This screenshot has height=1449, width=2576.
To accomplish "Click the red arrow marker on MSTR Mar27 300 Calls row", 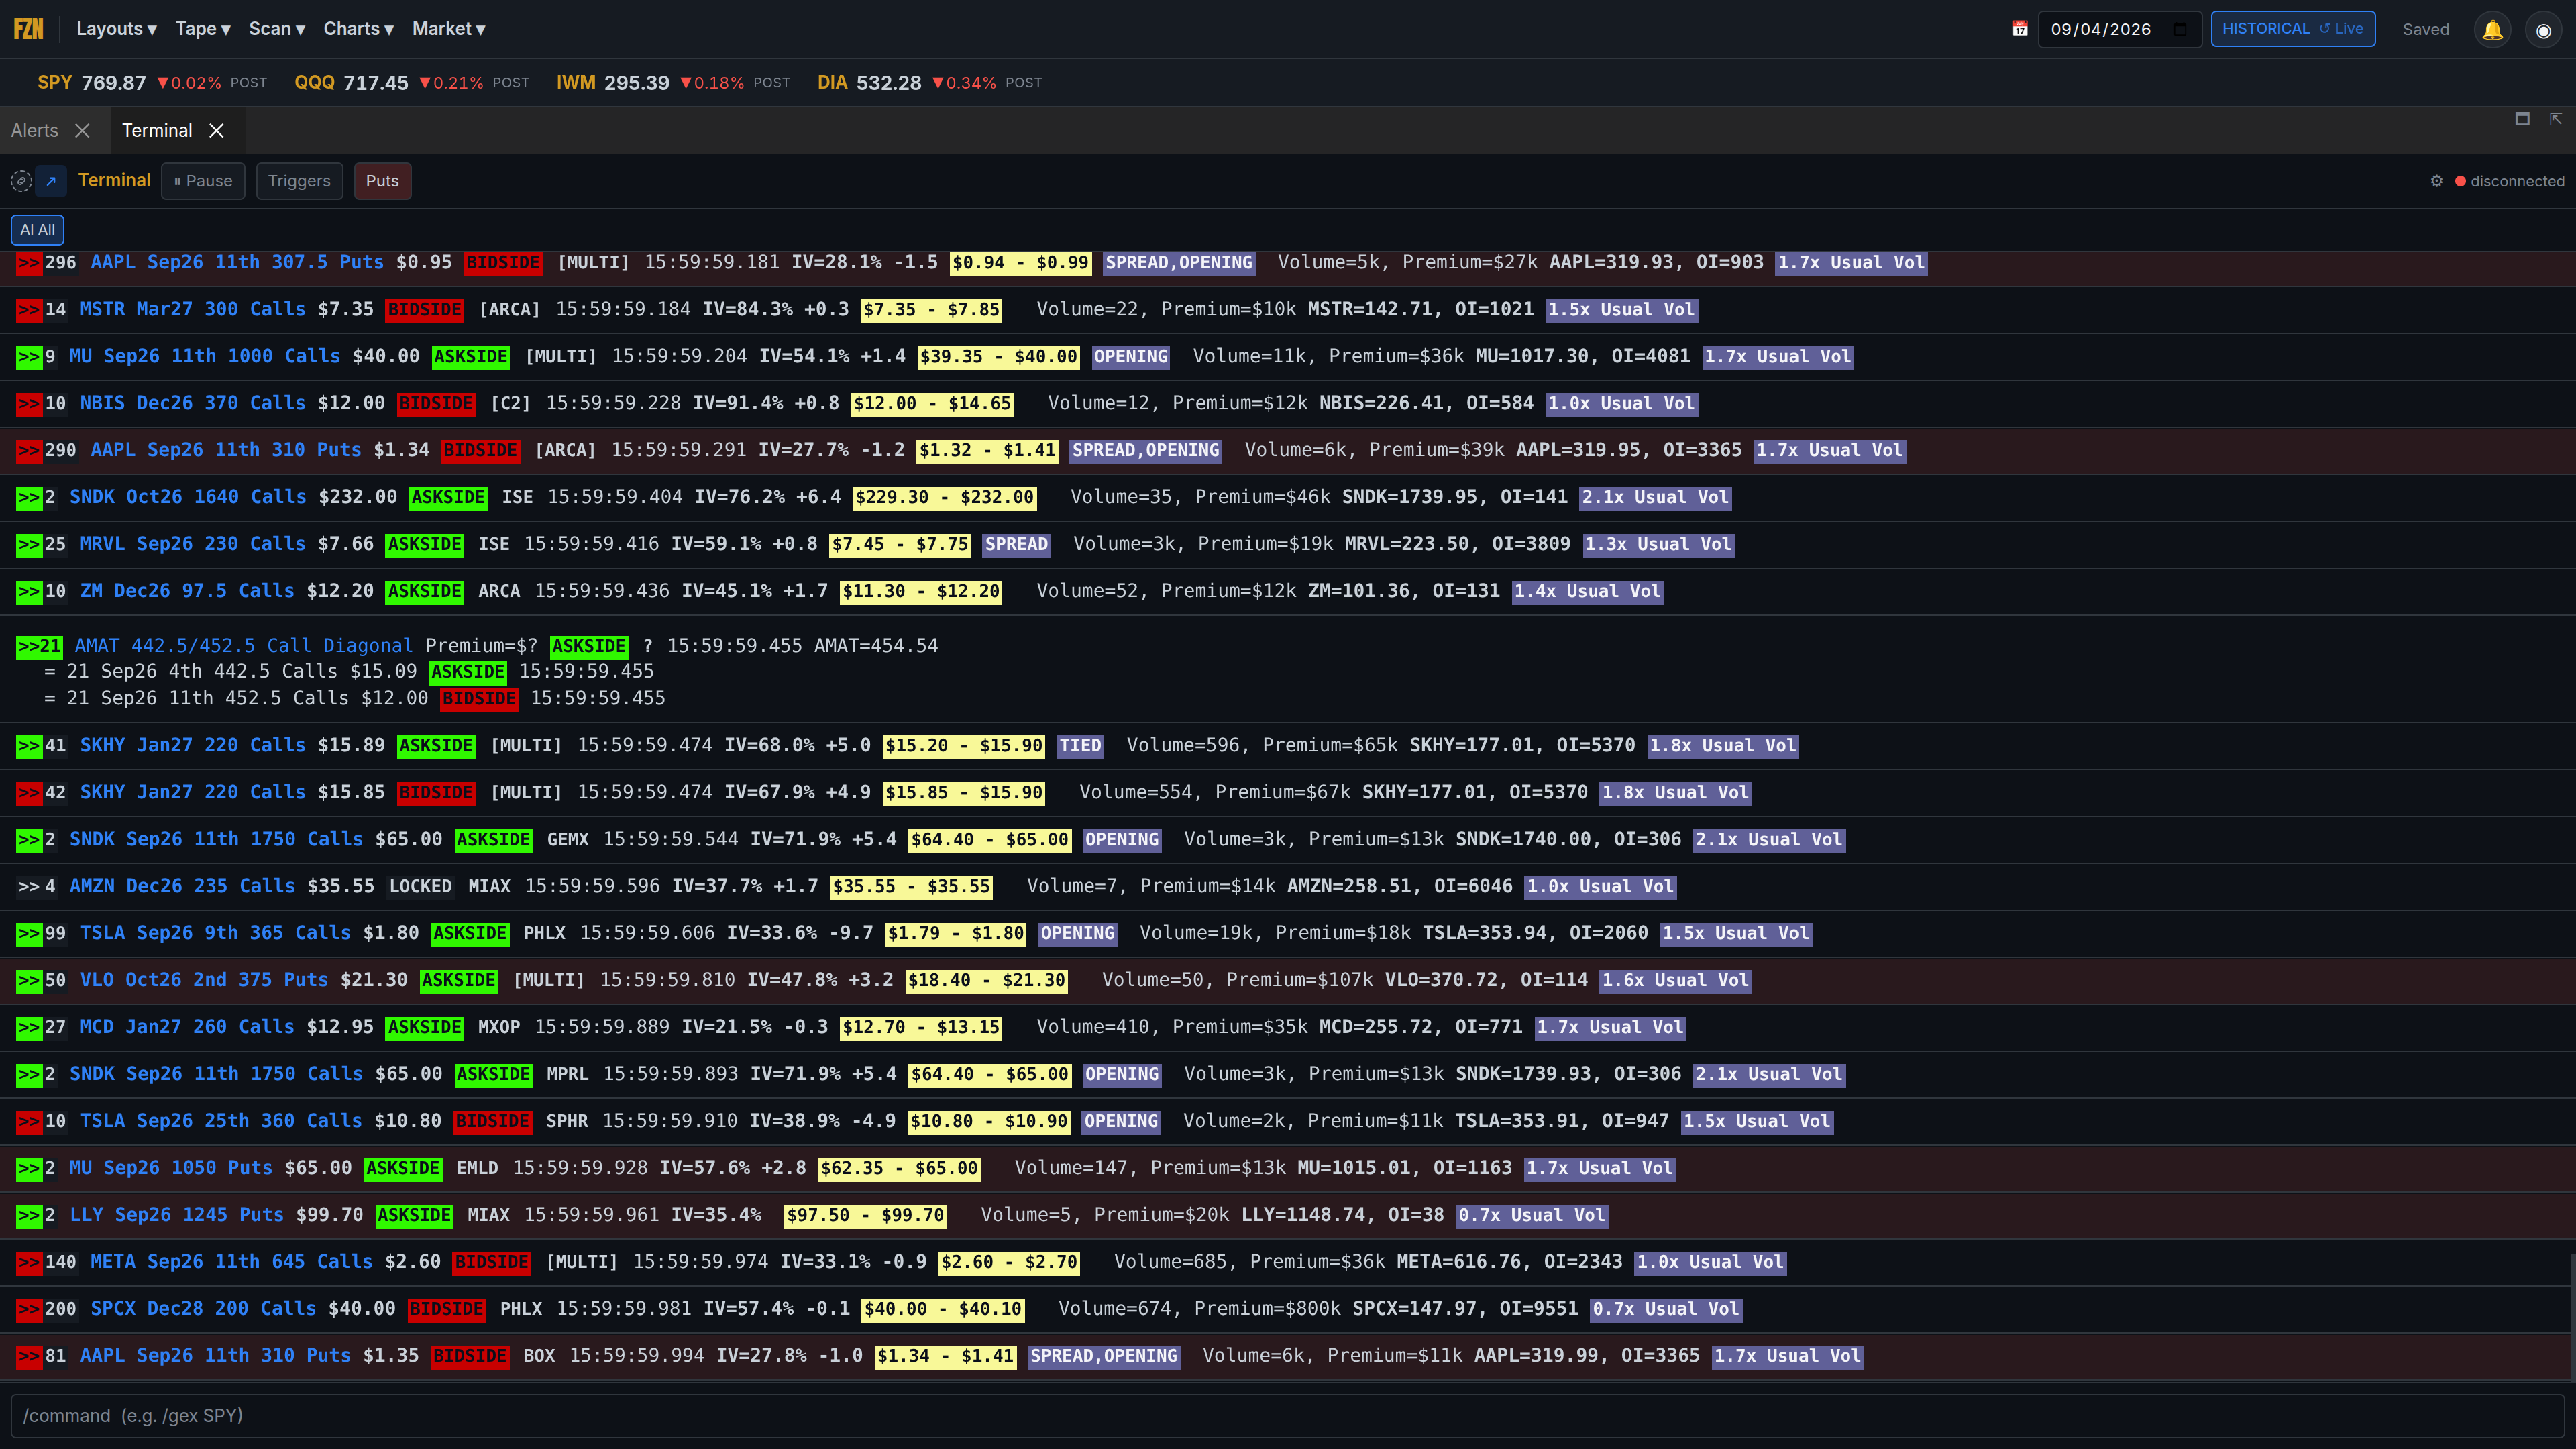I will point(29,310).
